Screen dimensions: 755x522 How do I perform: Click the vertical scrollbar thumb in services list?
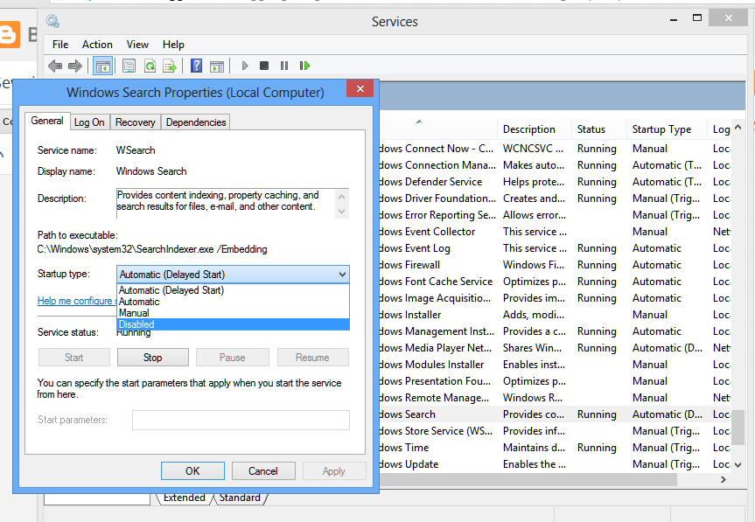pyautogui.click(x=738, y=429)
